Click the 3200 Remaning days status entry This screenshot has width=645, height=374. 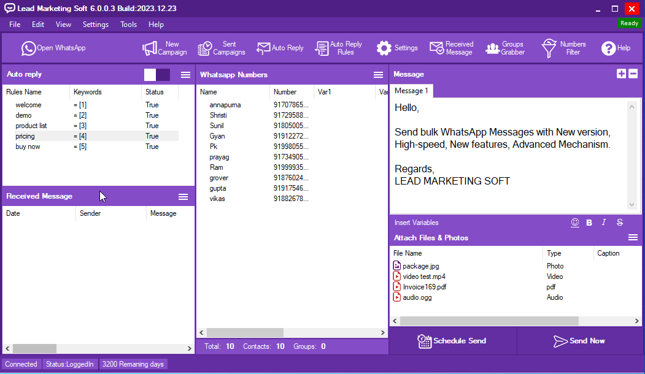(x=133, y=364)
